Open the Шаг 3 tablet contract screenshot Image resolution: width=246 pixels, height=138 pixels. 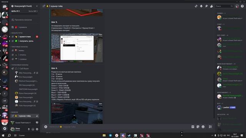pos(77,48)
